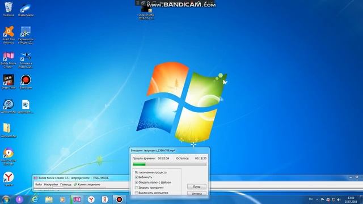Open the volume speaker icon in the tray
The image size is (363, 204).
pos(339,199)
